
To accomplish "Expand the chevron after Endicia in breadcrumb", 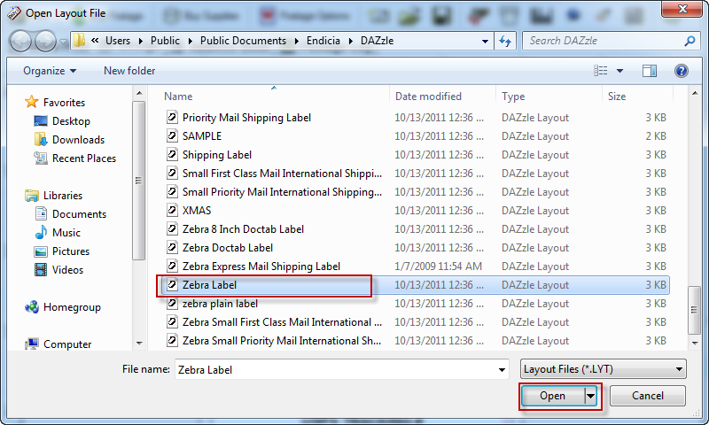I will [x=350, y=41].
